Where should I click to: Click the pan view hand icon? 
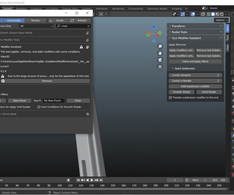click(x=160, y=53)
